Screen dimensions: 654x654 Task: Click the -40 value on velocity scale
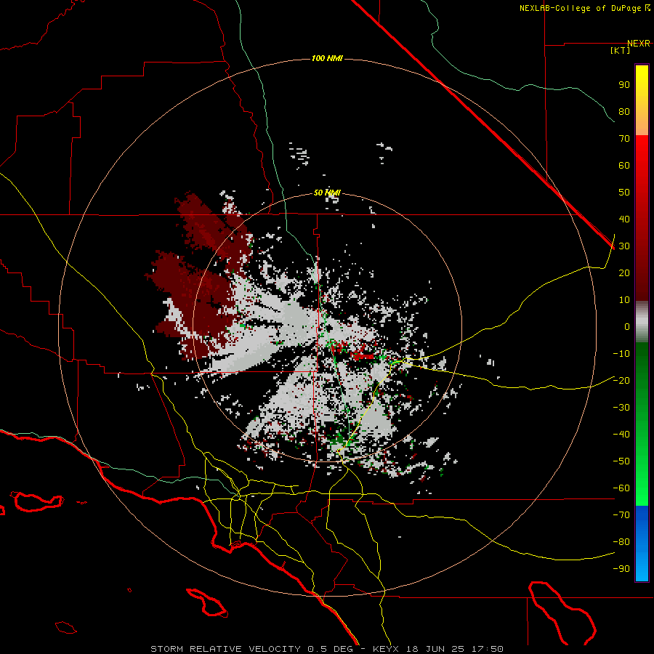[x=621, y=435]
